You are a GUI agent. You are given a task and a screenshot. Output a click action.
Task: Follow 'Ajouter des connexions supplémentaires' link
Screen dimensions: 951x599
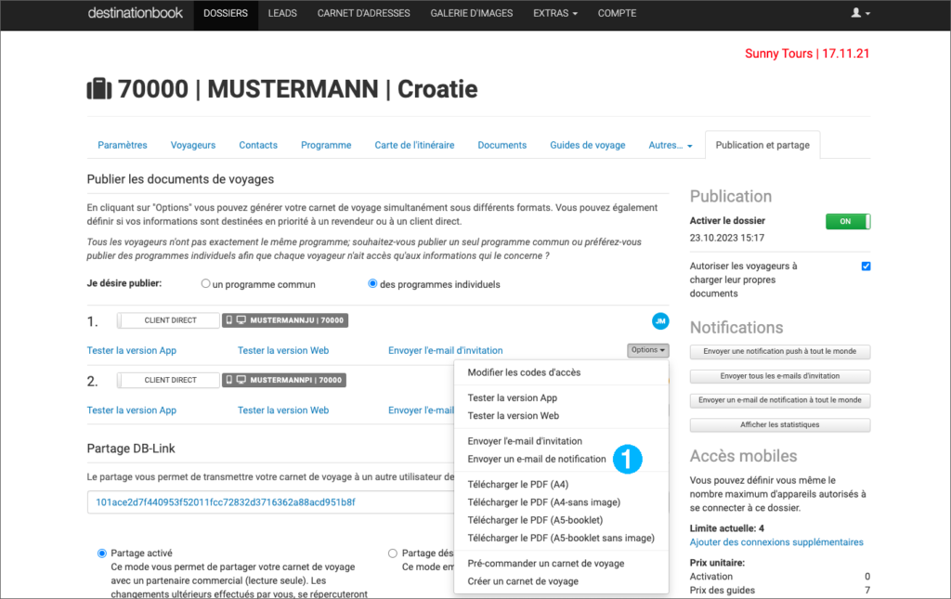point(776,542)
